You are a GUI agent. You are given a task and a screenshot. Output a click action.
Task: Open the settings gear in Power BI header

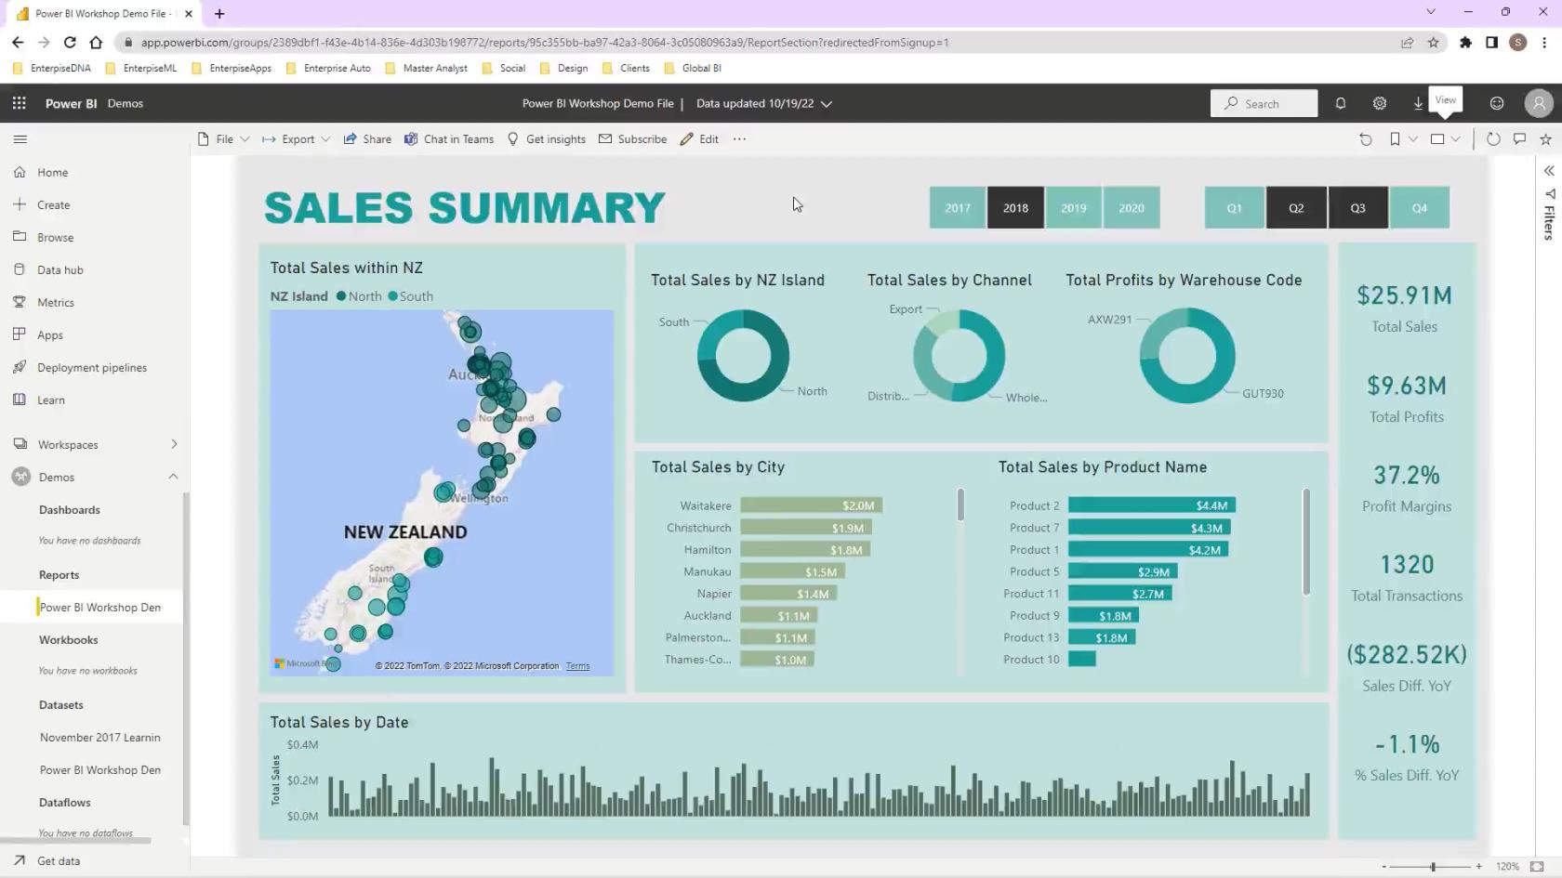pyautogui.click(x=1379, y=103)
